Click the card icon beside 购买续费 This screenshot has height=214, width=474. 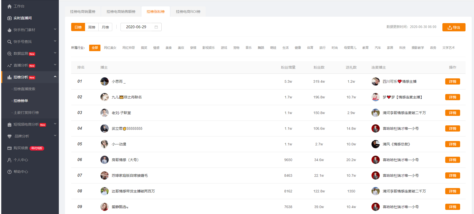coord(10,148)
